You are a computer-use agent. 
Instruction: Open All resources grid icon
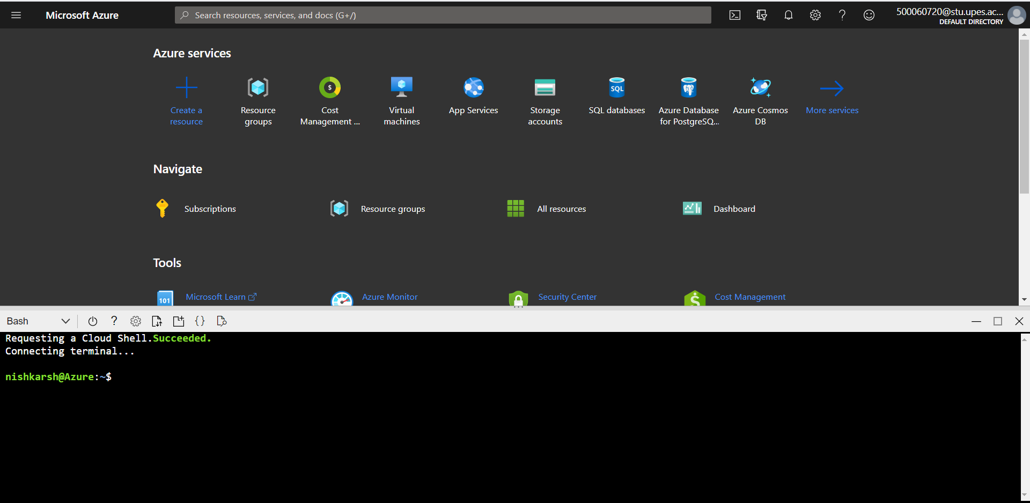516,209
